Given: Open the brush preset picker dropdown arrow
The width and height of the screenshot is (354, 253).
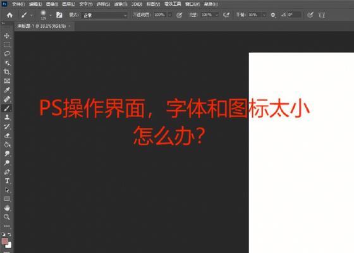Looking at the screenshot, I should 51,15.
